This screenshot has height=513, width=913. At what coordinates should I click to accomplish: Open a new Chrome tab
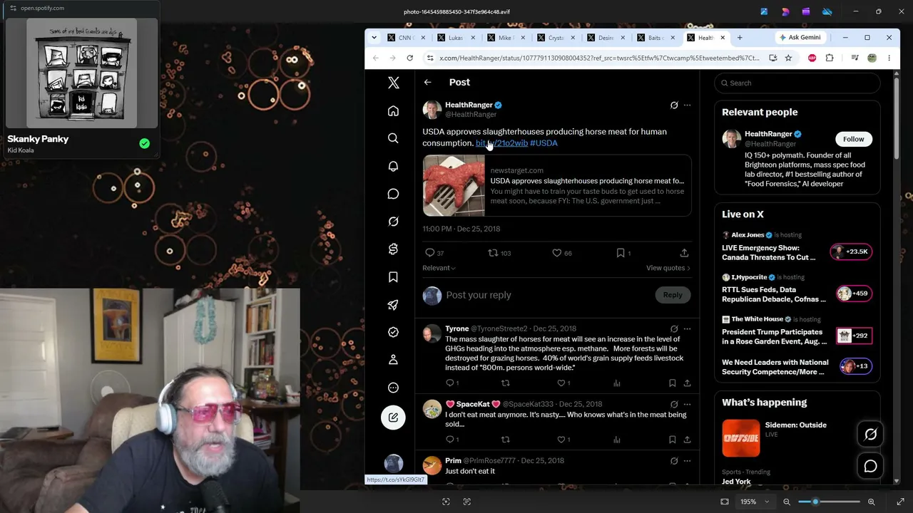point(740,38)
